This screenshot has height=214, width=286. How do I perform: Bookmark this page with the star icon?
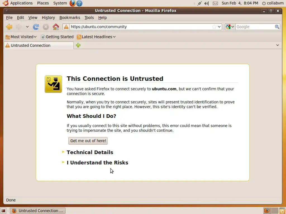pos(214,27)
